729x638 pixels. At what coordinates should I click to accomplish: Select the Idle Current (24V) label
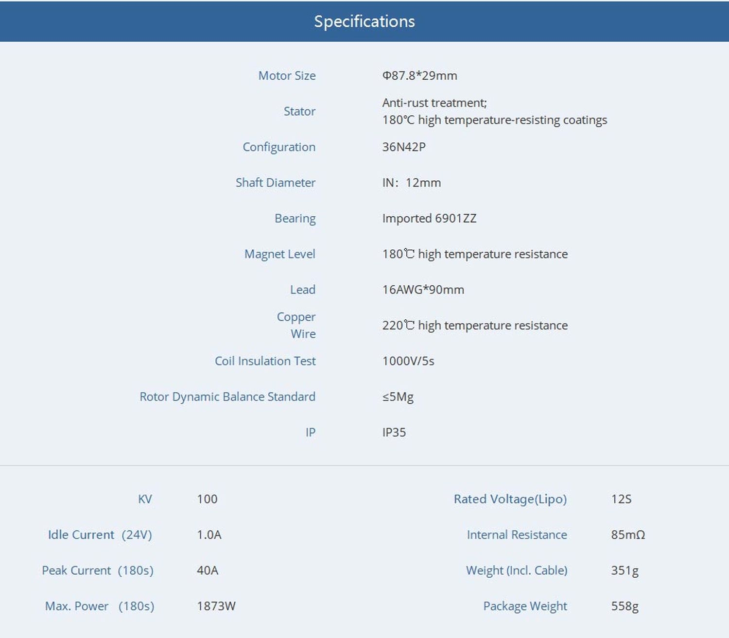100,535
